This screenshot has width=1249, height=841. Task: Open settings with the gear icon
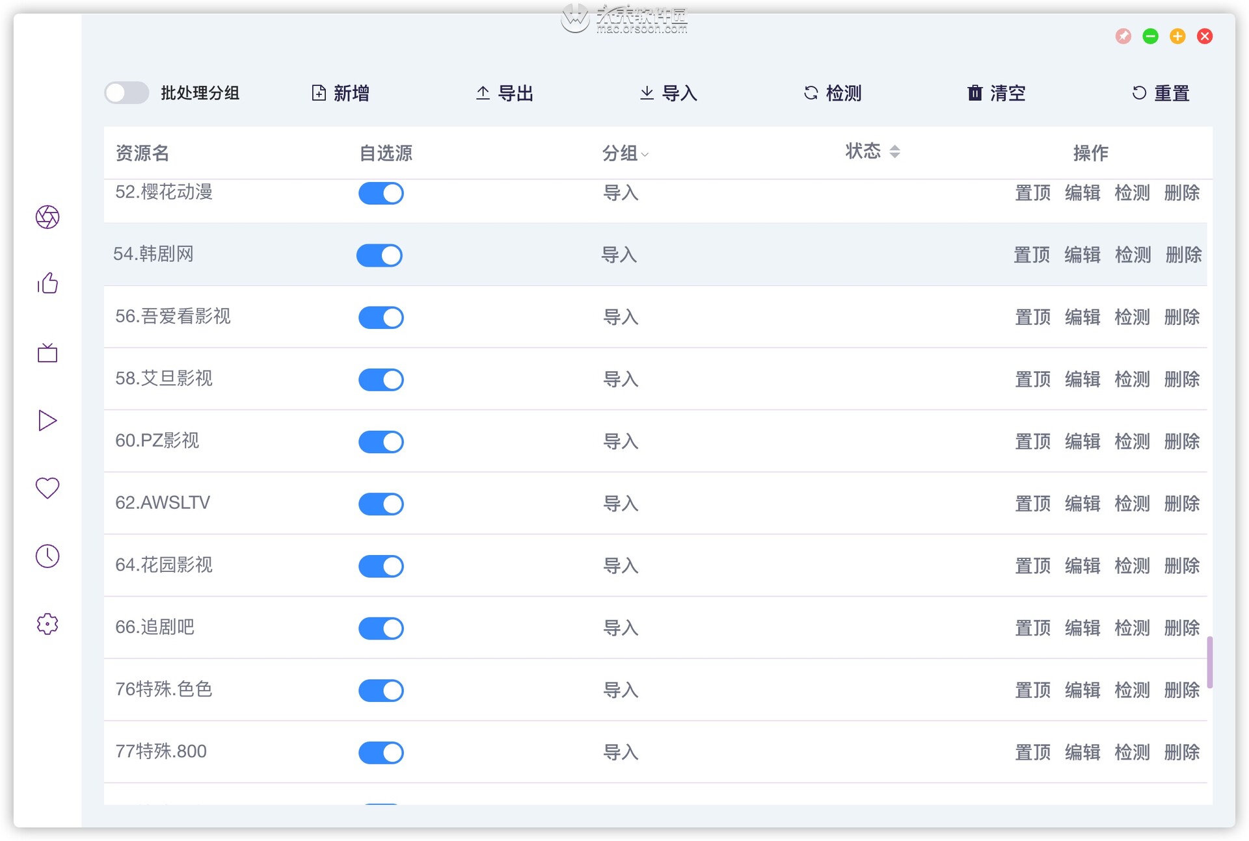pos(46,623)
